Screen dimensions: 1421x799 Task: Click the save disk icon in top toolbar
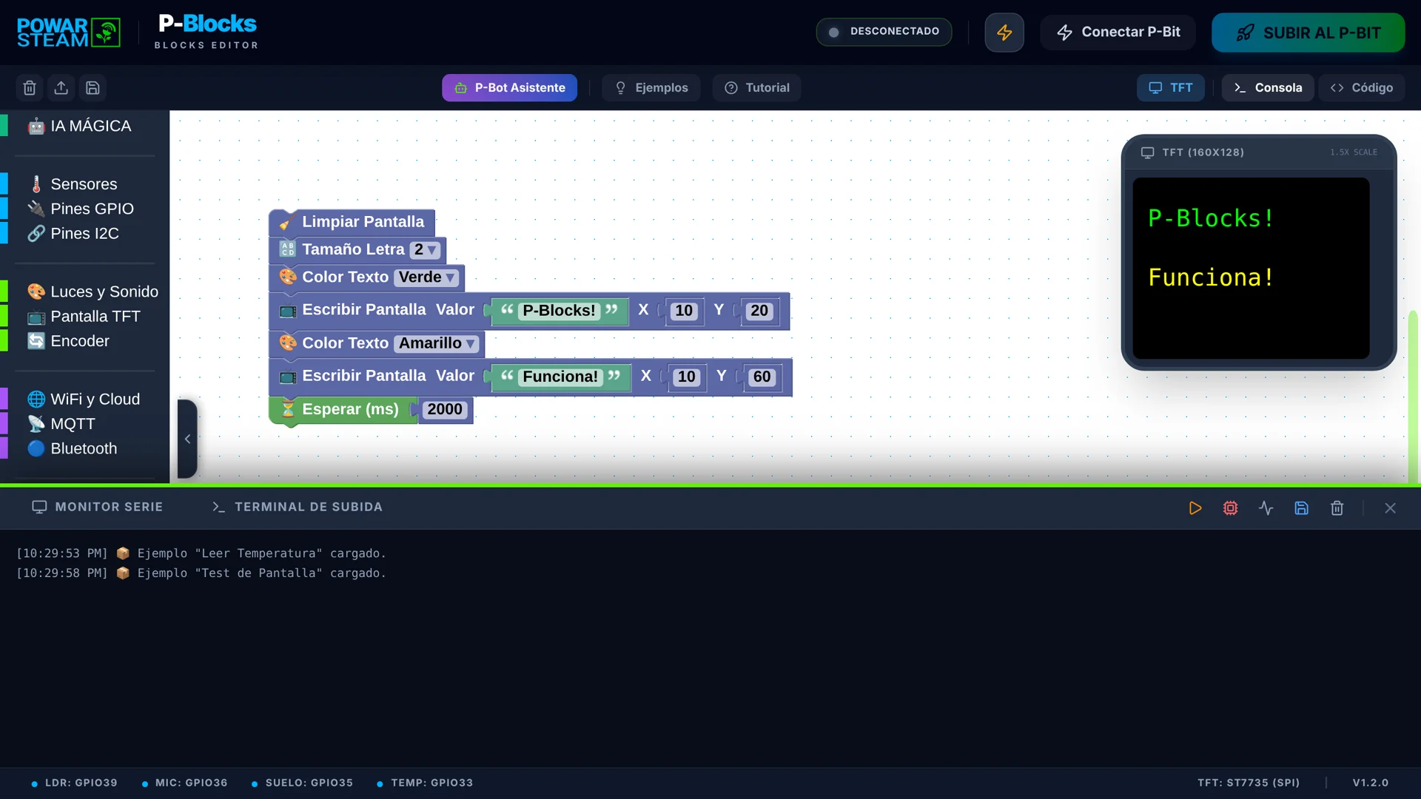[x=93, y=88]
